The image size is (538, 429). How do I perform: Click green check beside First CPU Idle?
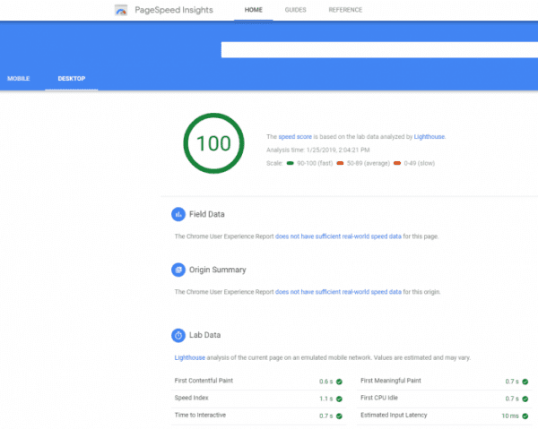click(525, 399)
